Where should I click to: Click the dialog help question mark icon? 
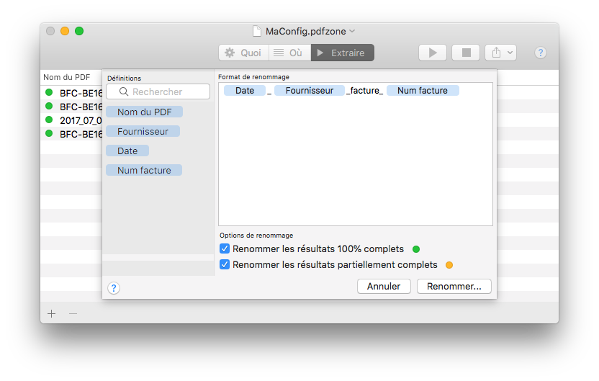point(114,288)
